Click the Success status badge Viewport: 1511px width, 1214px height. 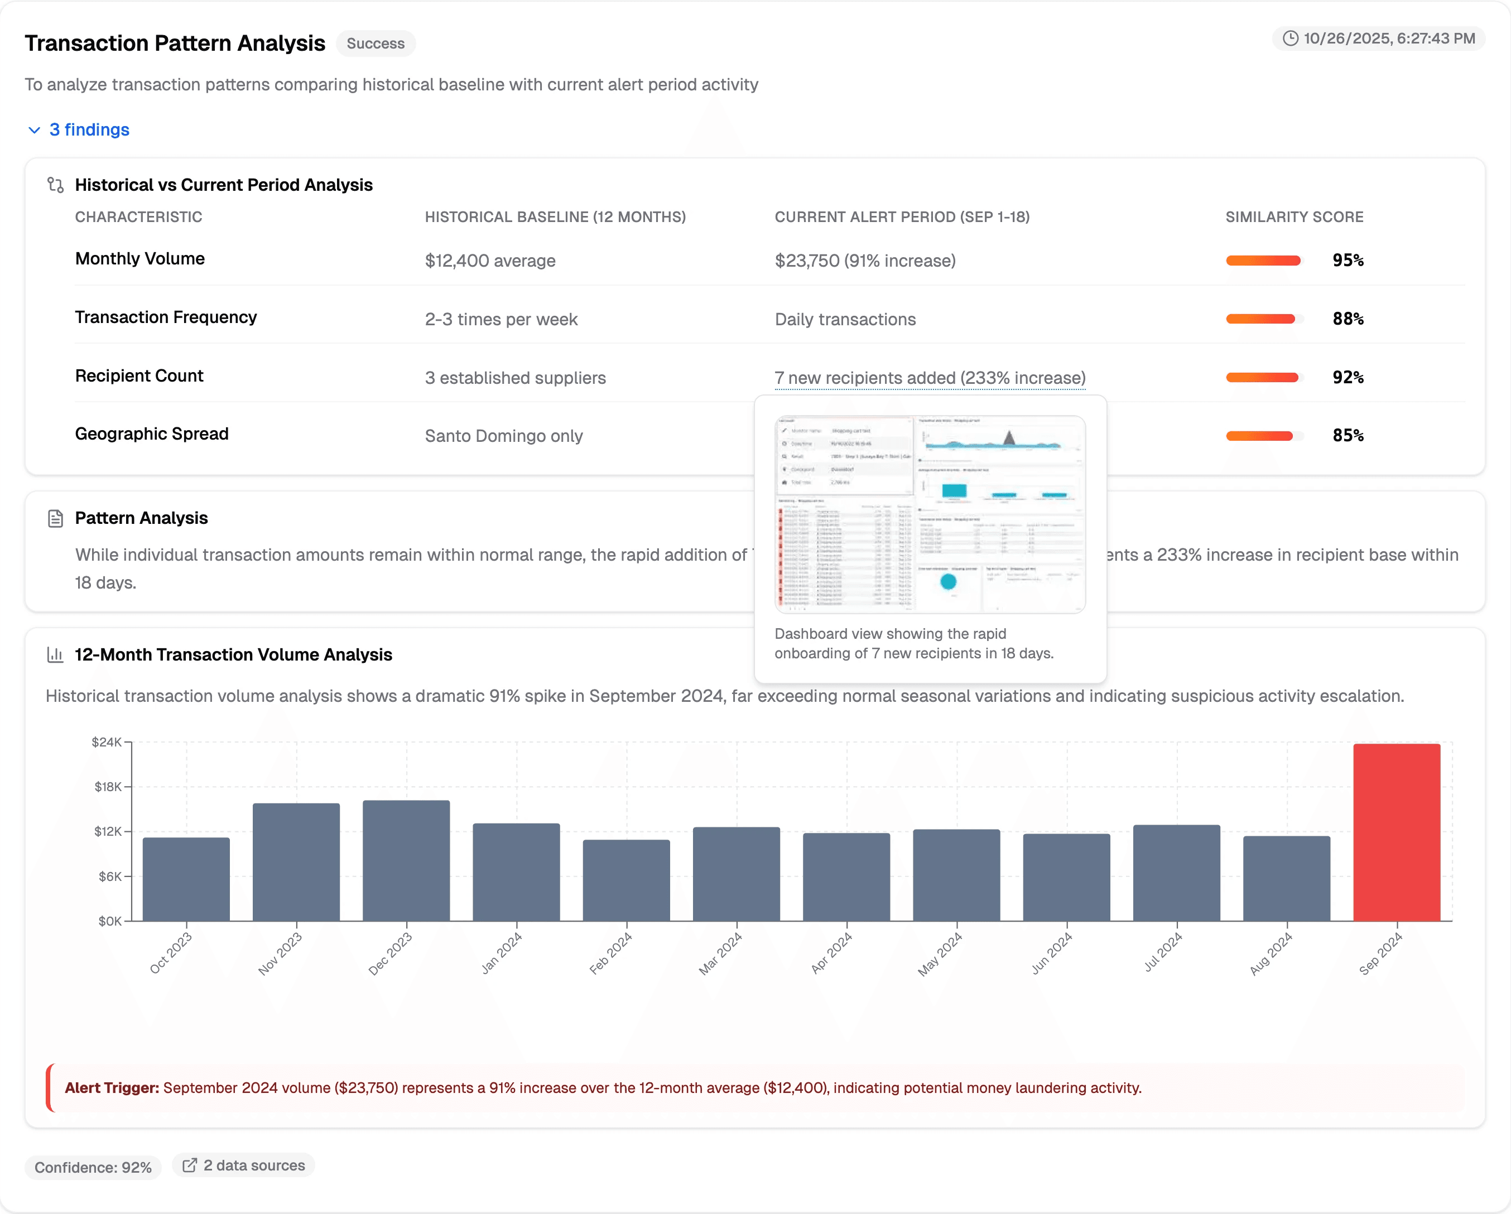coord(376,44)
